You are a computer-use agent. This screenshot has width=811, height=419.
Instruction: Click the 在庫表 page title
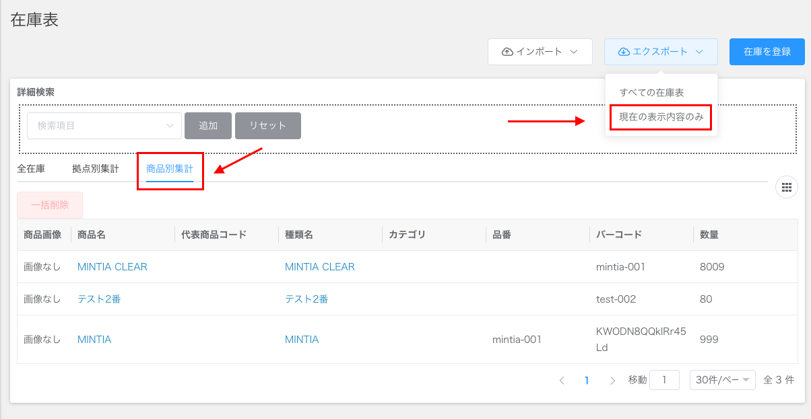click(x=34, y=20)
